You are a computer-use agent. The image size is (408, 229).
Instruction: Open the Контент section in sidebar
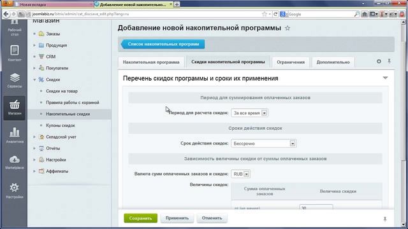click(x=14, y=53)
